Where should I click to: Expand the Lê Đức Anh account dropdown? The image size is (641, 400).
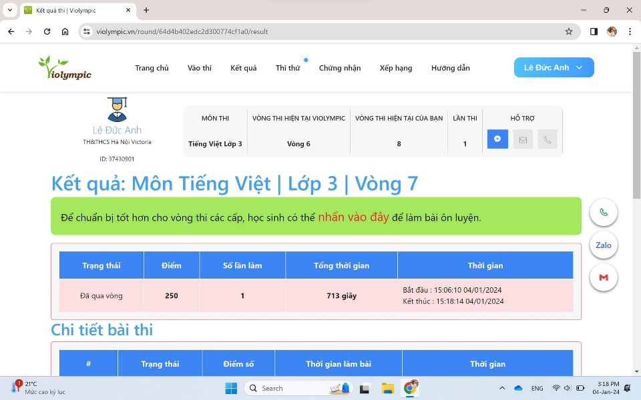tap(554, 67)
